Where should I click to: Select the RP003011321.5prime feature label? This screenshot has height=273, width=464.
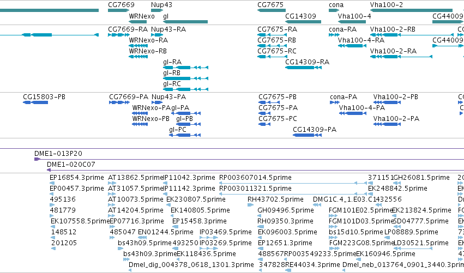click(x=255, y=189)
